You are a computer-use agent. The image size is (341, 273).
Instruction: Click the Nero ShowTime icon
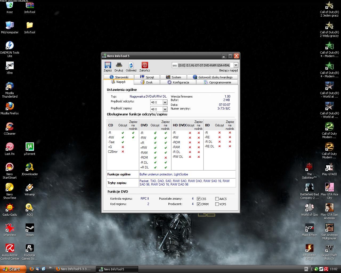[10, 187]
